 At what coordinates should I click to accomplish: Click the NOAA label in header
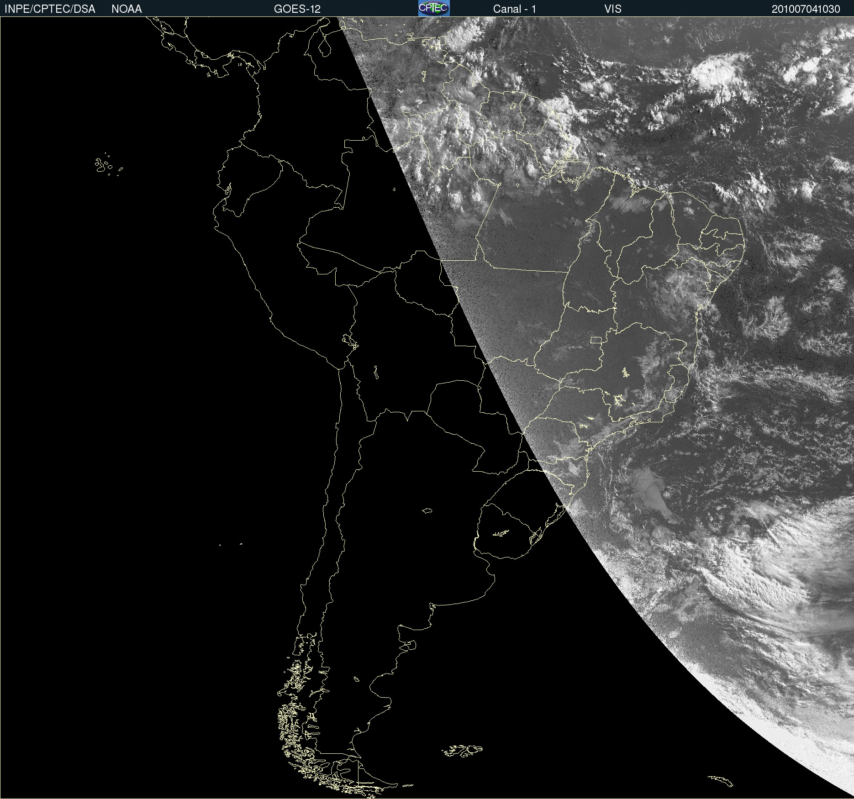[x=127, y=9]
